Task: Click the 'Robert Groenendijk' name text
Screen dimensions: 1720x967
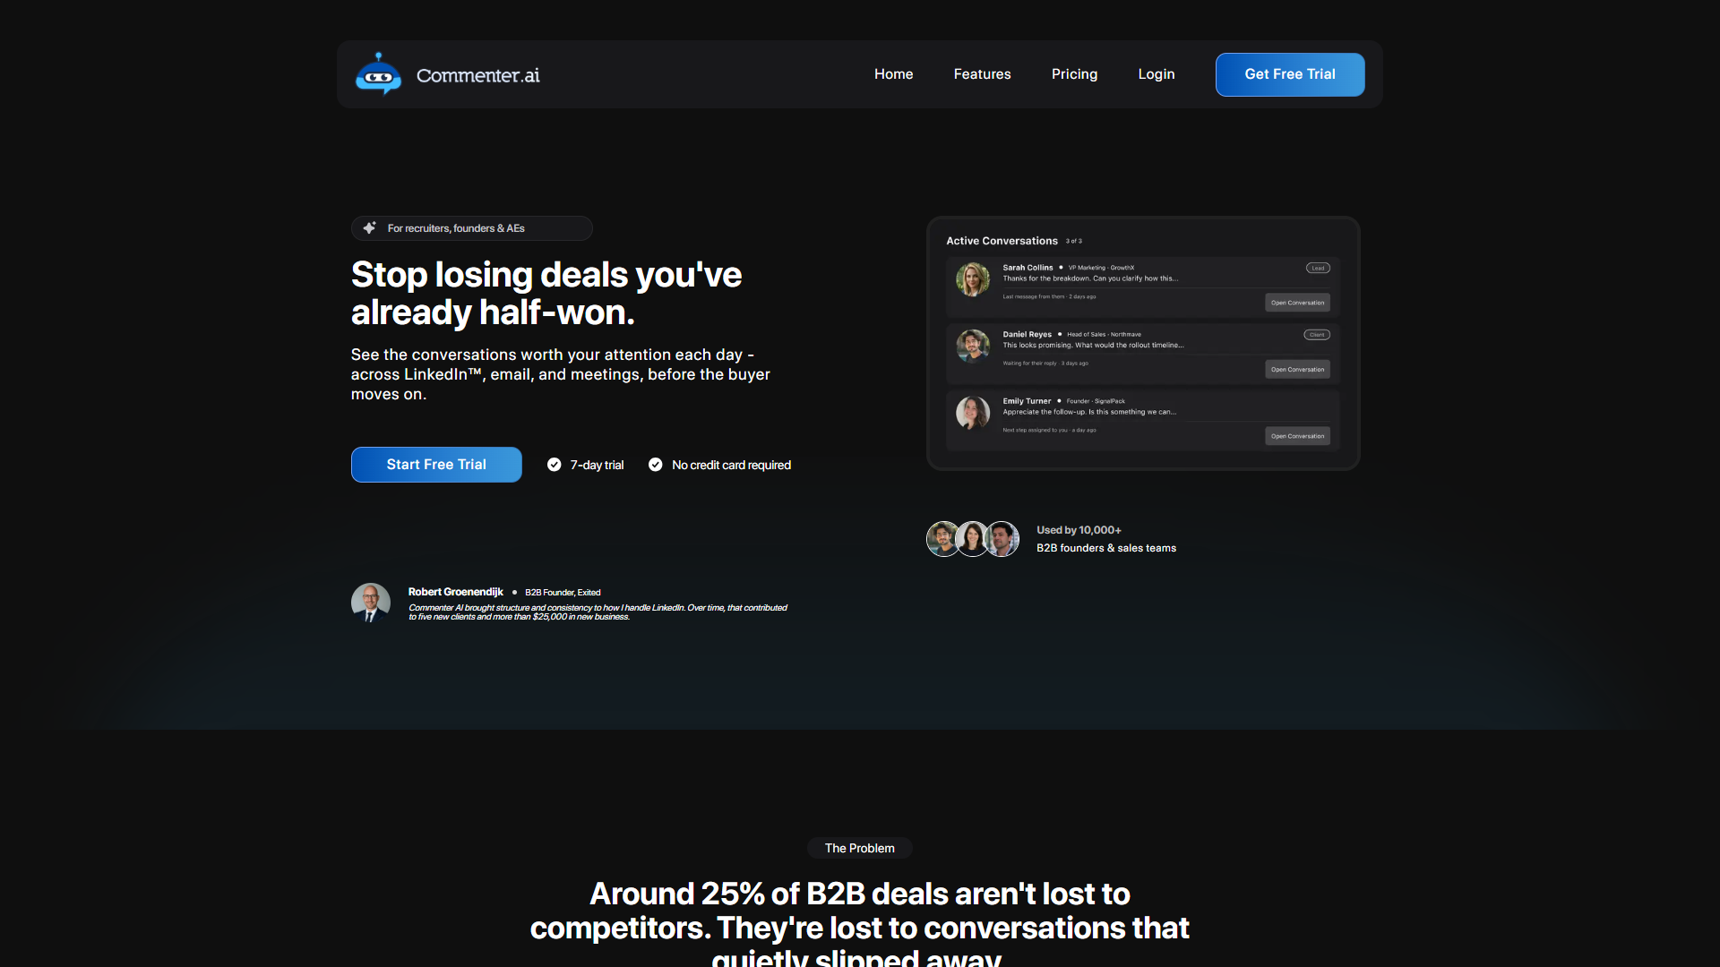Action: tap(455, 592)
